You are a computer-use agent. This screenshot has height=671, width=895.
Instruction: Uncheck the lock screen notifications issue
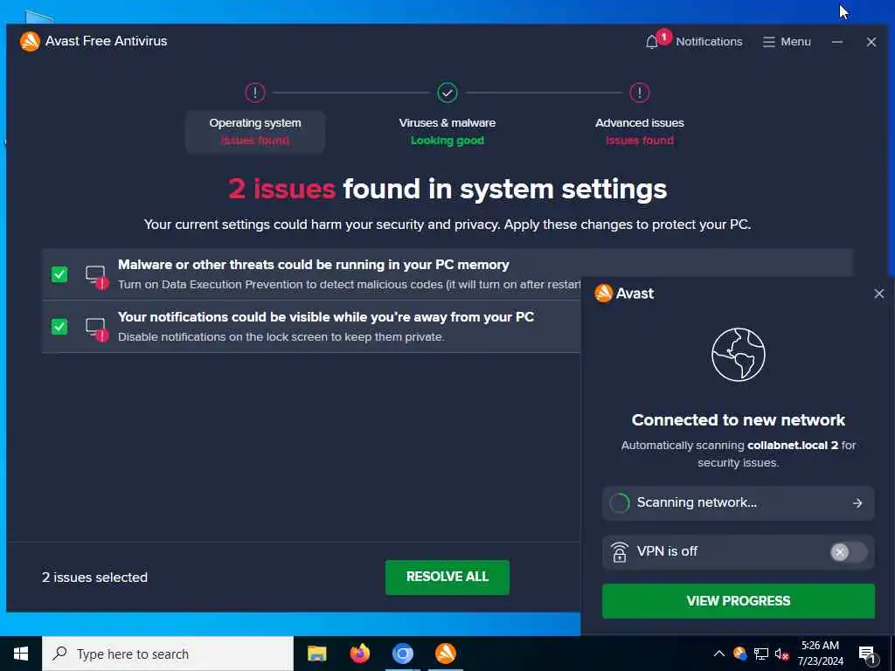pyautogui.click(x=59, y=327)
